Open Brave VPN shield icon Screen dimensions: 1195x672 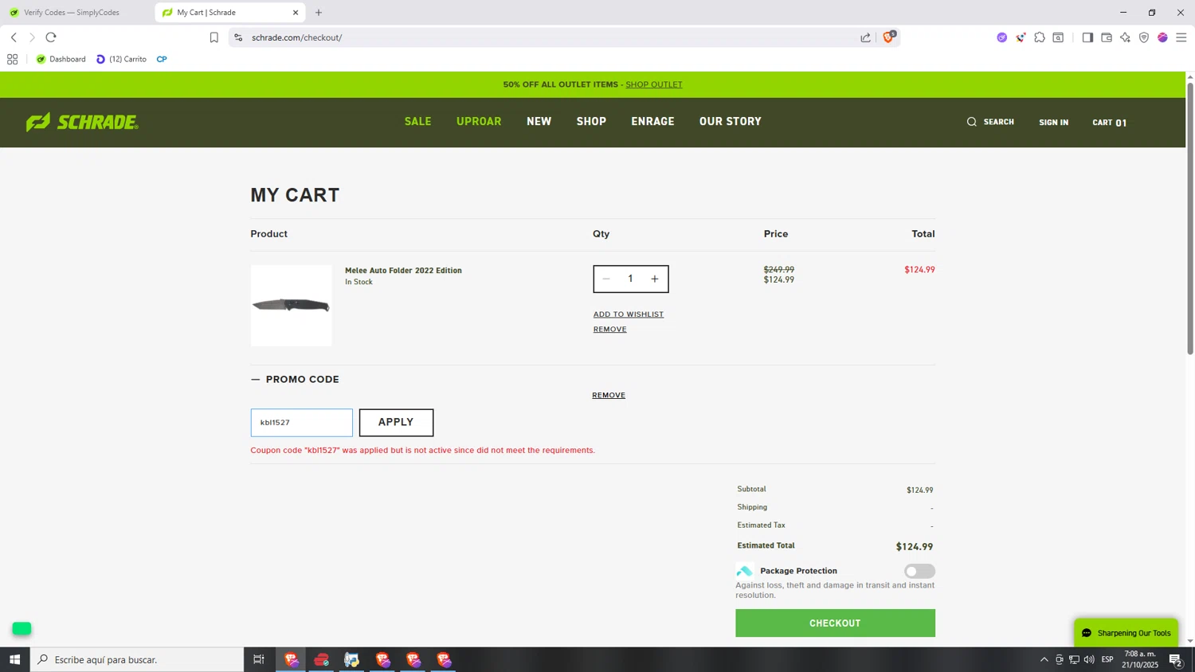[x=1144, y=37]
